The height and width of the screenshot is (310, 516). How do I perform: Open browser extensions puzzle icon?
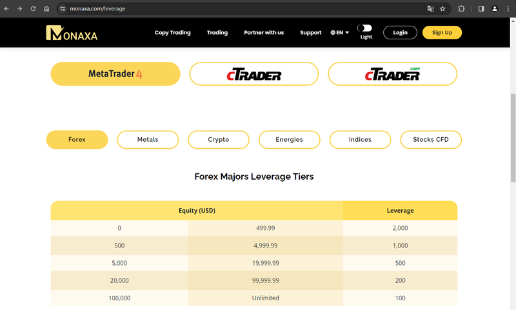click(x=461, y=9)
